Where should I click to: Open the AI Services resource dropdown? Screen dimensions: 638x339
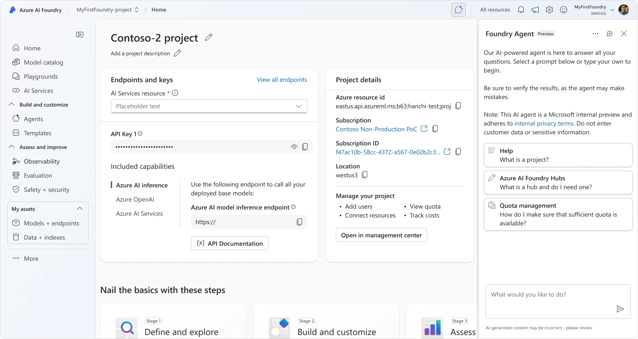(209, 106)
